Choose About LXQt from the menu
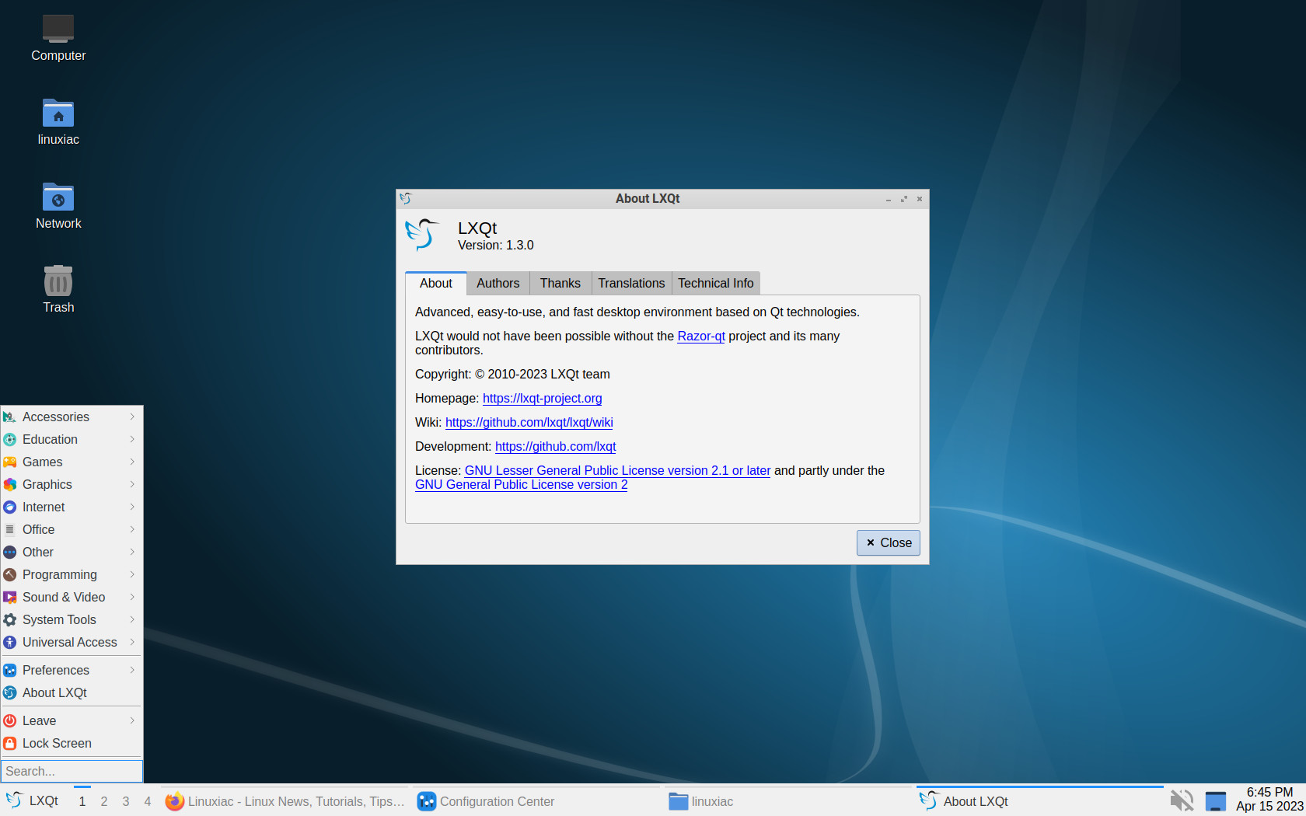Image resolution: width=1306 pixels, height=816 pixels. point(72,693)
